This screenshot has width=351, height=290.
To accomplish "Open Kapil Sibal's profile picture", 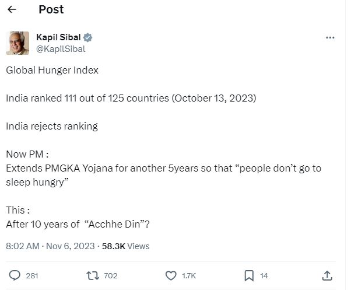I will (17, 43).
